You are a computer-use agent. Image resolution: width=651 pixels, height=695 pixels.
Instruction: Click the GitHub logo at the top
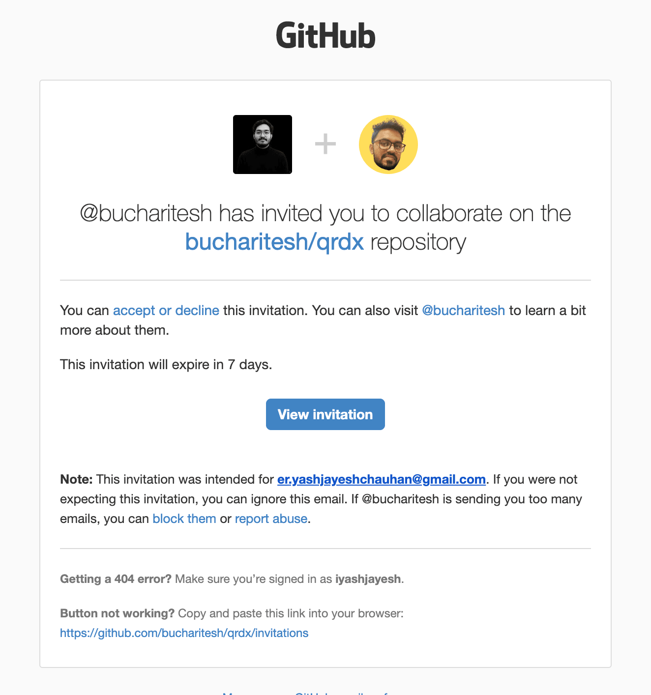(x=325, y=35)
